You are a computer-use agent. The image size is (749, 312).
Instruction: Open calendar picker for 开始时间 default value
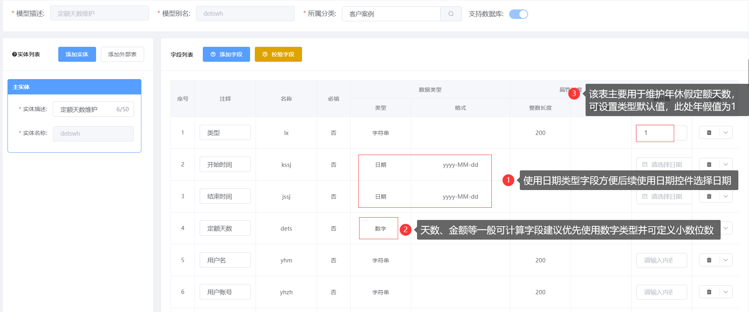click(664, 164)
